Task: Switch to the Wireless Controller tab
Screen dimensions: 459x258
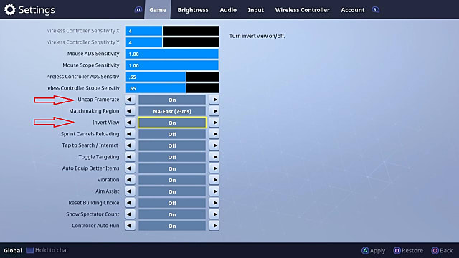Action: pyautogui.click(x=302, y=10)
